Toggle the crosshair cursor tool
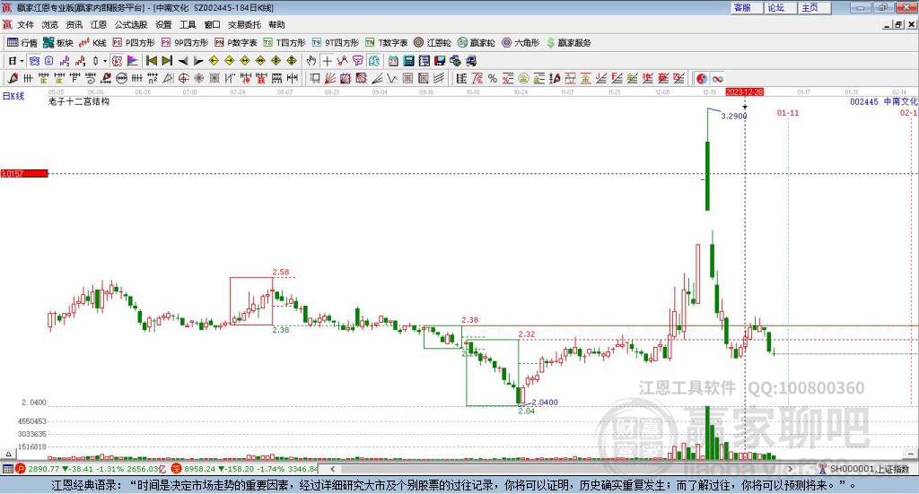The width and height of the screenshot is (919, 494). click(328, 61)
